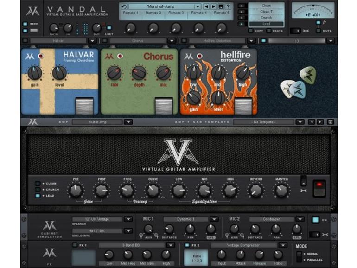Expand the No Template dropdown

click(300, 122)
